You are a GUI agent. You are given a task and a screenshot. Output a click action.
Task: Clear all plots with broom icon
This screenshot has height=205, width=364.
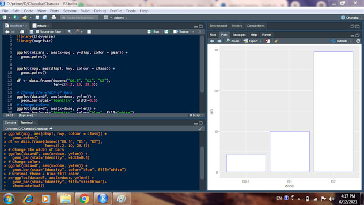click(x=276, y=41)
